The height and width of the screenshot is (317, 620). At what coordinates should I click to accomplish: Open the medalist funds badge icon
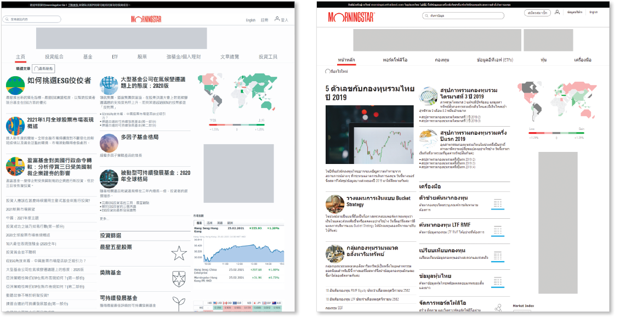179,277
